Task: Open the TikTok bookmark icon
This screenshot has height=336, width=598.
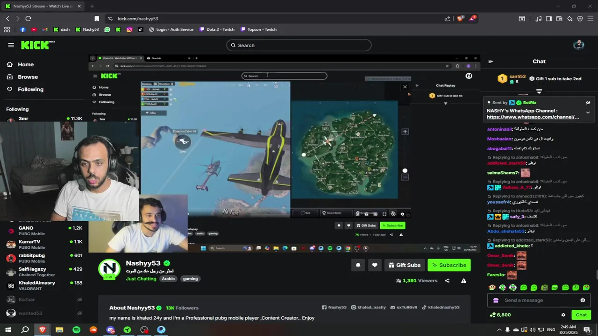Action: click(140, 29)
